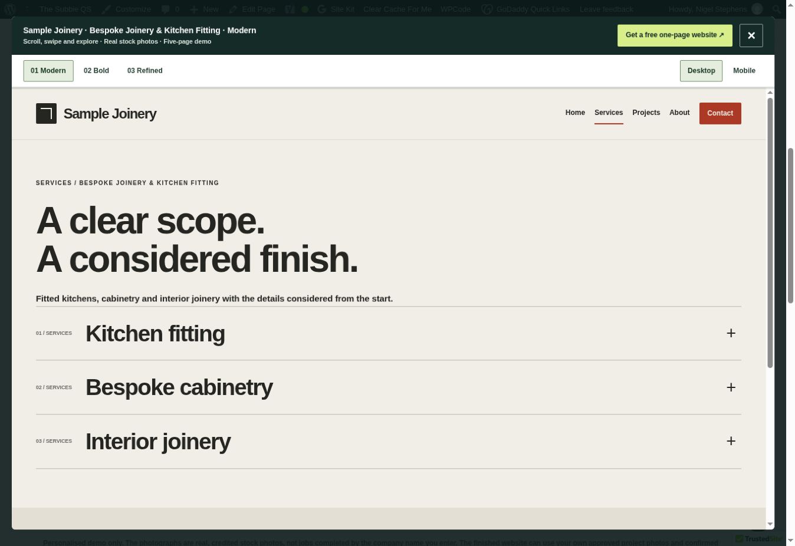795x546 pixels.
Task: Switch to the 02 Bold style tab
Action: tap(96, 71)
